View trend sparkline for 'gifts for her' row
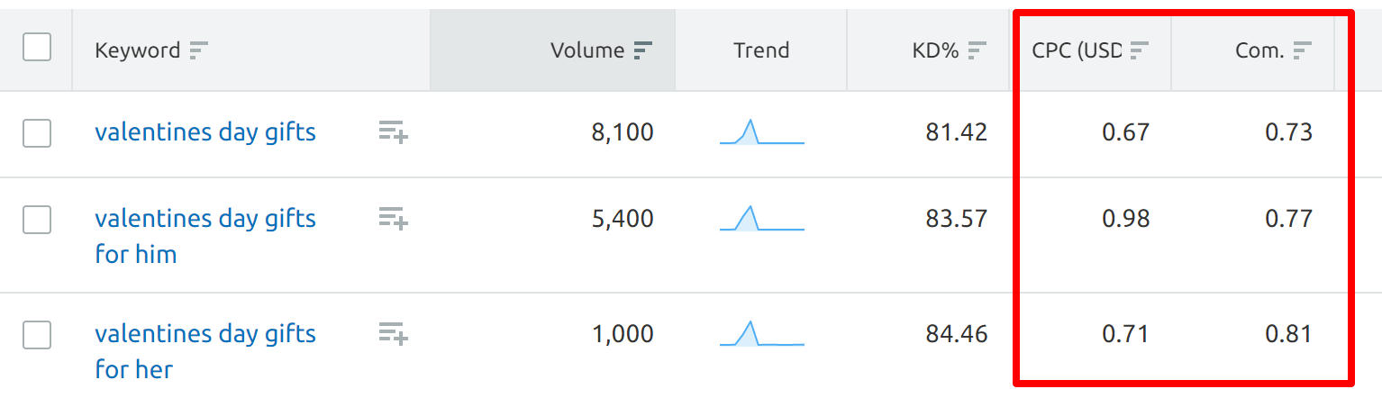This screenshot has height=407, width=1382. [762, 333]
